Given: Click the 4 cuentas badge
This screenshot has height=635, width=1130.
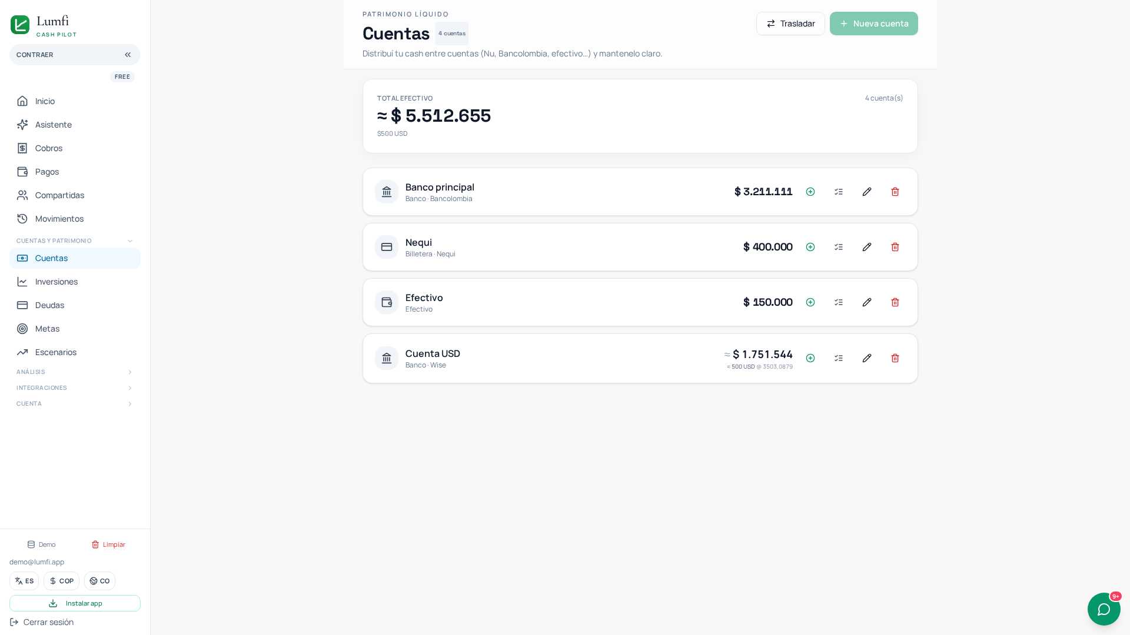Looking at the screenshot, I should (x=452, y=34).
